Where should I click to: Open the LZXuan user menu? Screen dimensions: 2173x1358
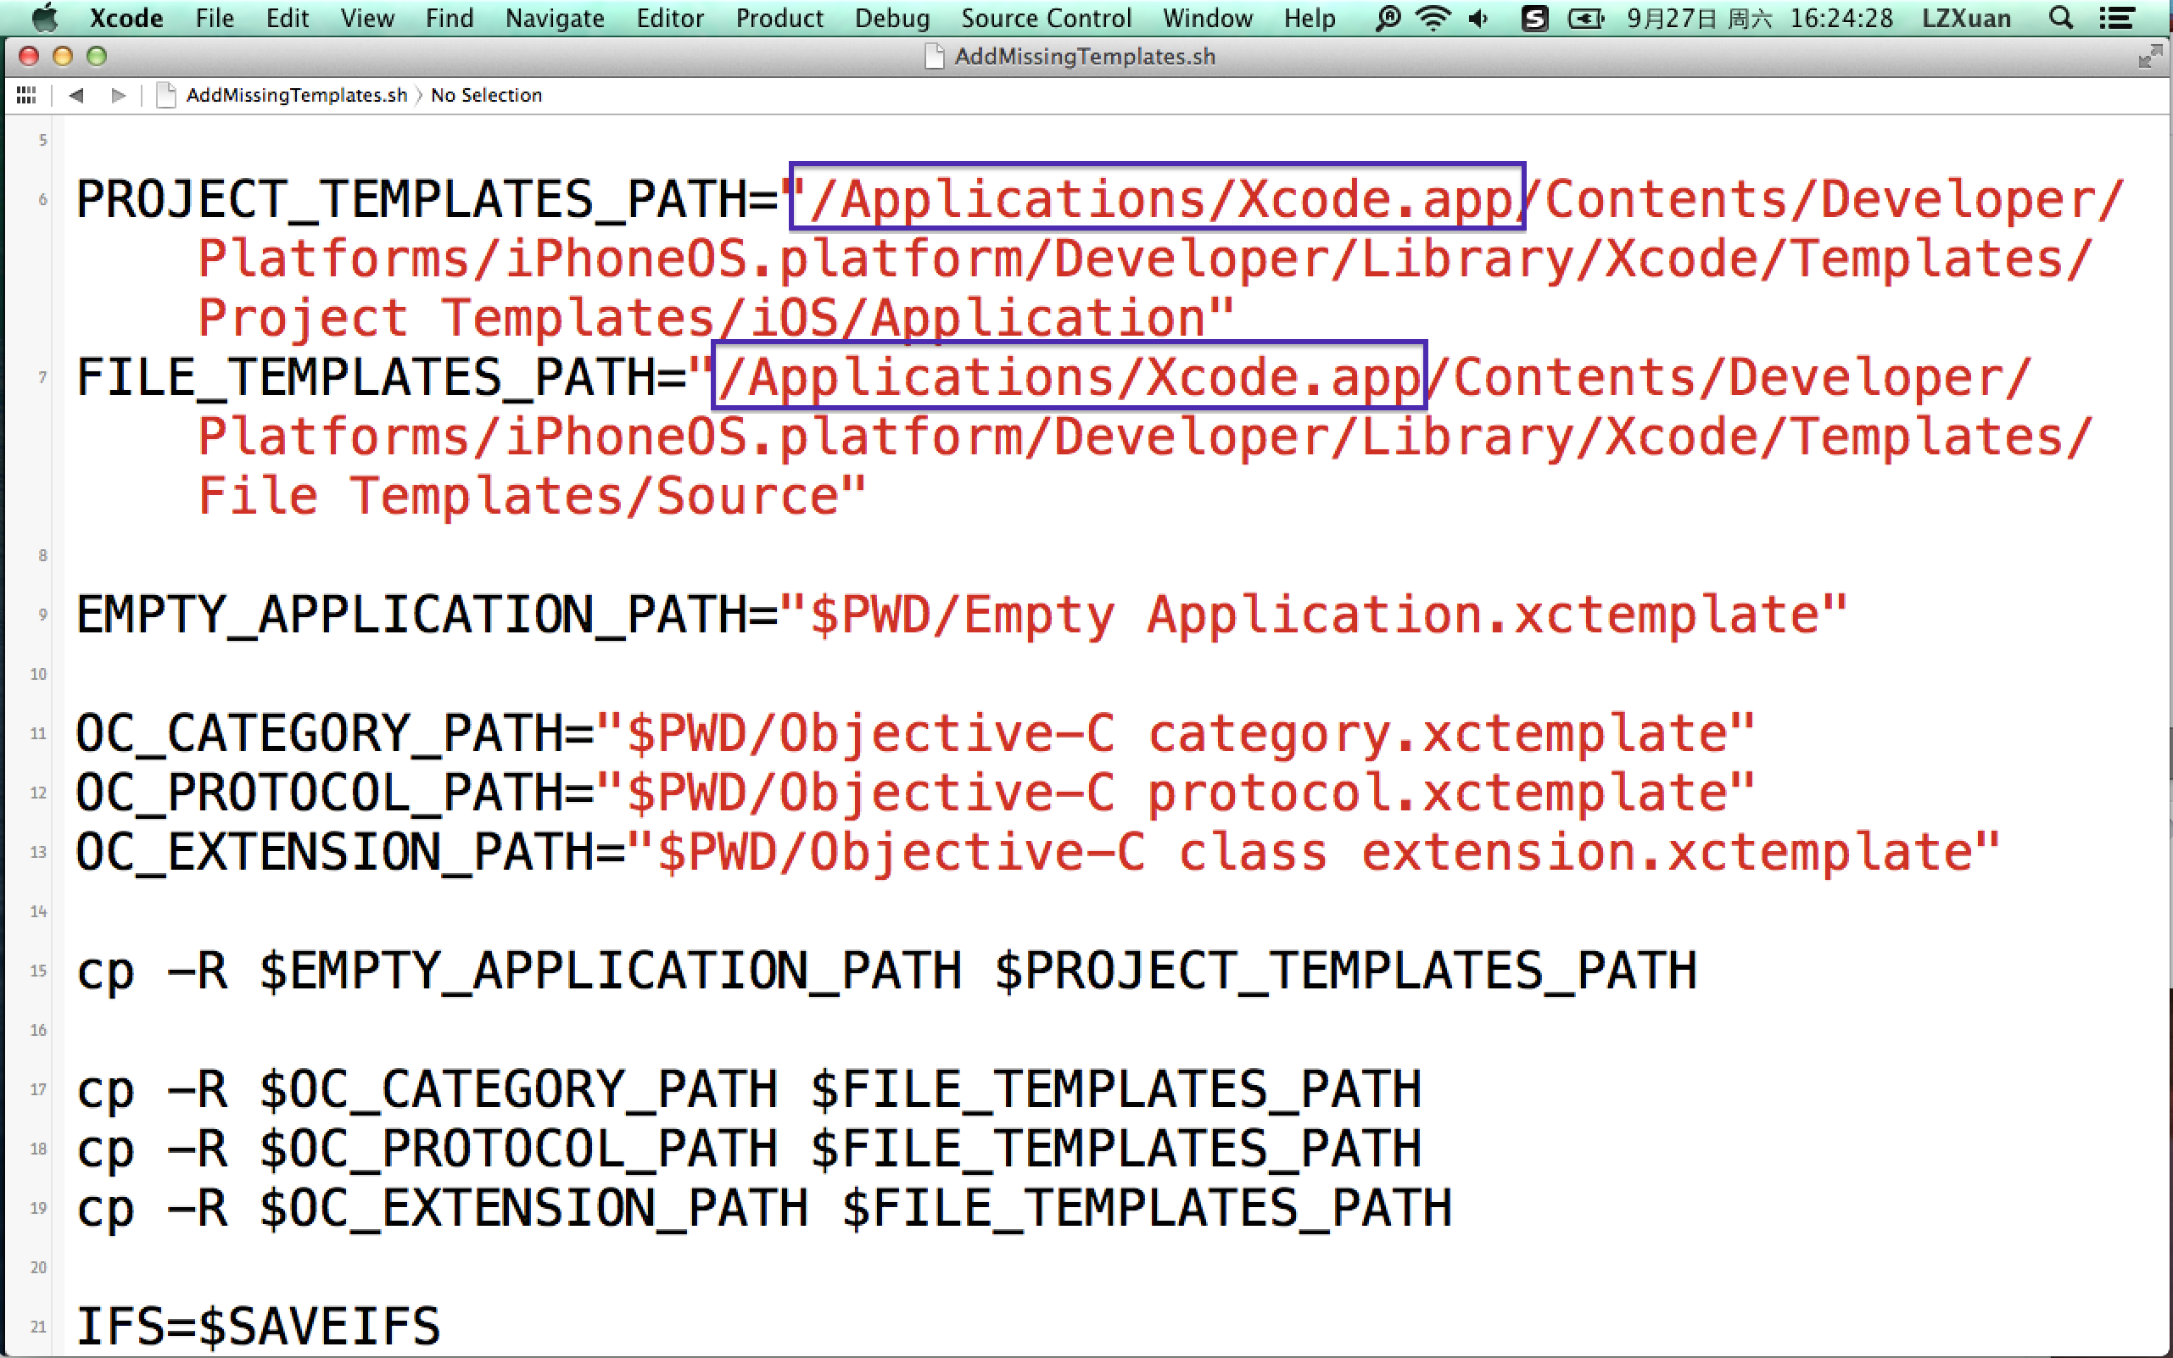1965,18
